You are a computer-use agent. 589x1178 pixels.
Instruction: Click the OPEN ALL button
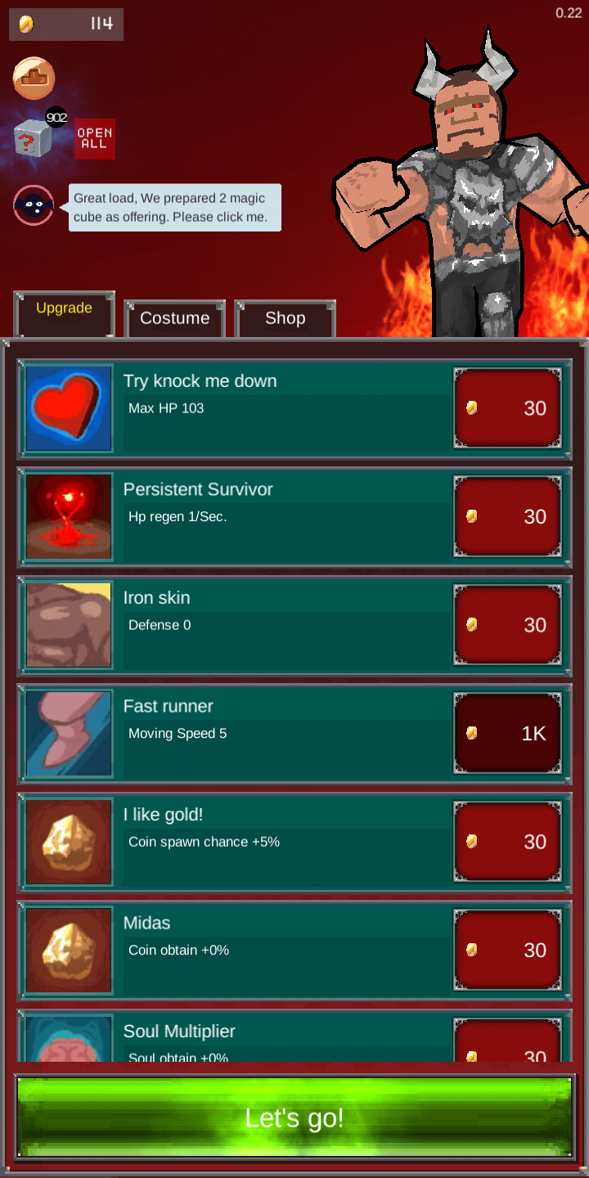click(x=94, y=139)
